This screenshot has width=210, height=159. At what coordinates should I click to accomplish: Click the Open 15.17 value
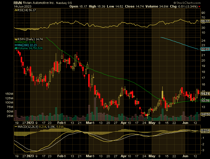[x=78, y=6]
